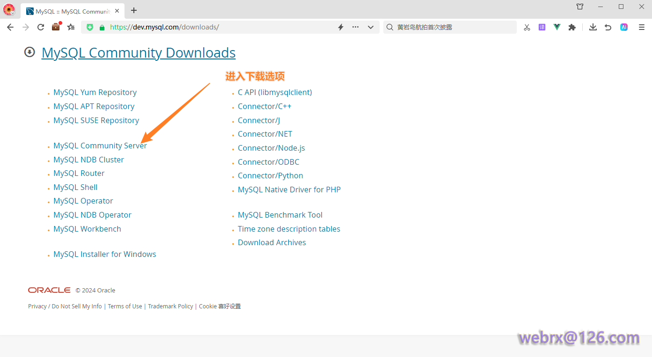The width and height of the screenshot is (652, 357).
Task: Click the browser back arrow
Action: click(x=10, y=27)
